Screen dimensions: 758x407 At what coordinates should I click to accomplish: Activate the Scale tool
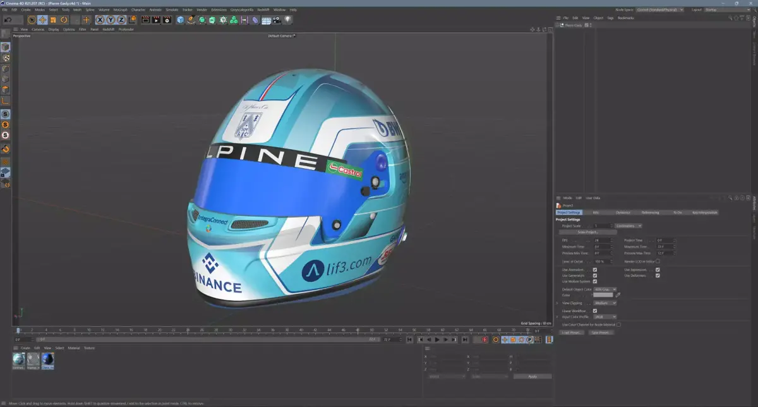[53, 20]
